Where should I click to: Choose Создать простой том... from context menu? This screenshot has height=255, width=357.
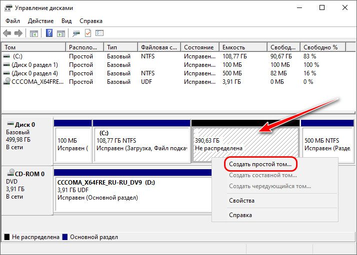260,164
